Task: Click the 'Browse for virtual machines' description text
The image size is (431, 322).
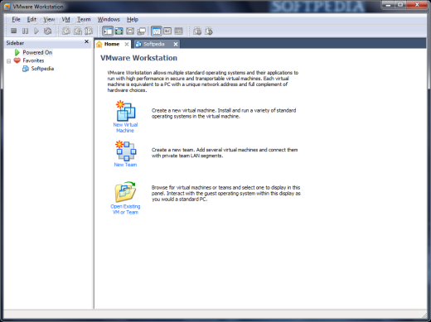Action: [226, 193]
